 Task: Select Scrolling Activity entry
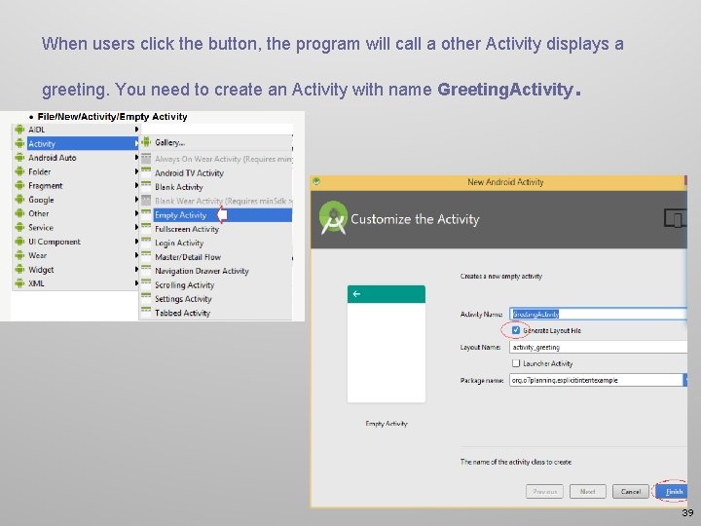(216, 284)
